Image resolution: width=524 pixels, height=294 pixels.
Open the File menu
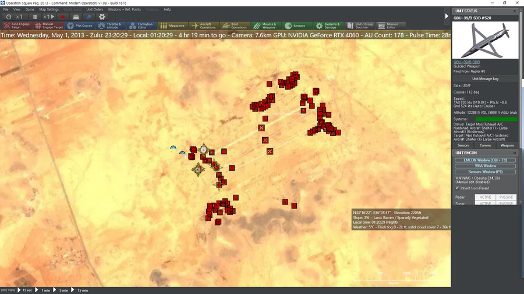[x=6, y=9]
